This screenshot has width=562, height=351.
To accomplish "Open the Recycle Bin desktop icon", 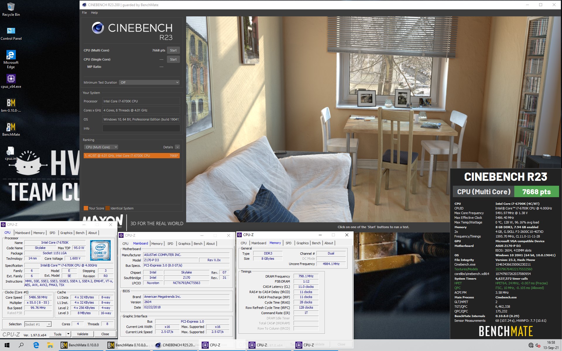I will (x=11, y=9).
